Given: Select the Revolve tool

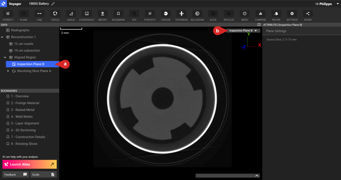Looking at the screenshot, I should (229, 16).
